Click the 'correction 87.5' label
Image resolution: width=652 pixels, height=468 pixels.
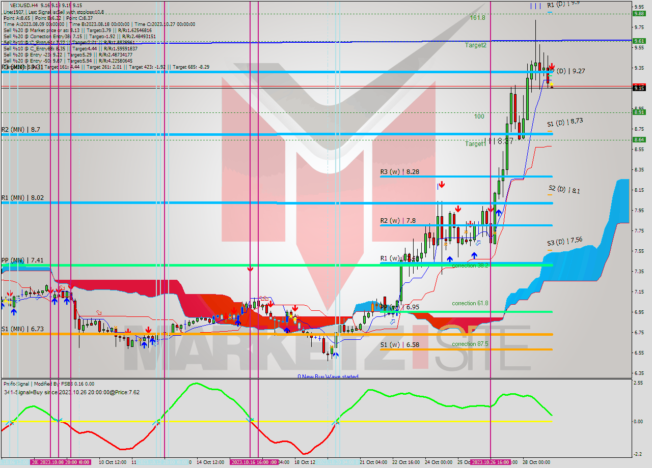(470, 344)
